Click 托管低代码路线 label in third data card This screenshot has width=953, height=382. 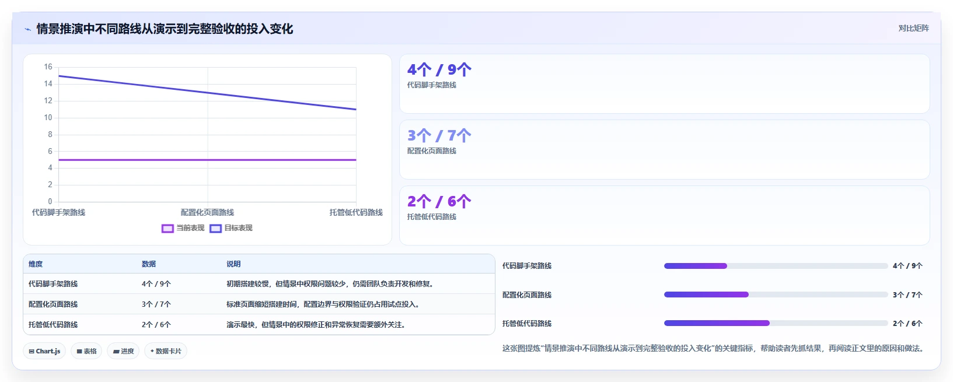pos(432,217)
